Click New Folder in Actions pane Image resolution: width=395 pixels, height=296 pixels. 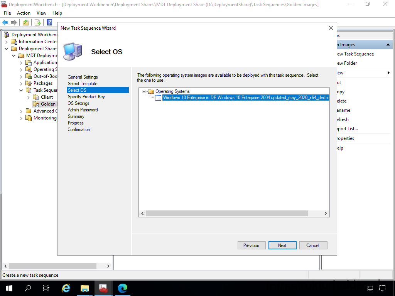(347, 63)
